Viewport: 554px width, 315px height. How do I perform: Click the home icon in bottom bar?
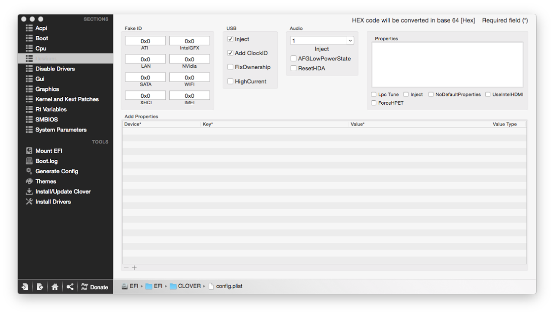coord(55,286)
